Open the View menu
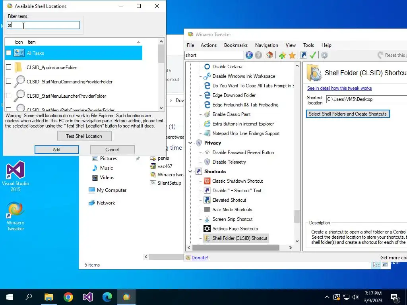Screen dimensions: 407x305 coord(291,45)
